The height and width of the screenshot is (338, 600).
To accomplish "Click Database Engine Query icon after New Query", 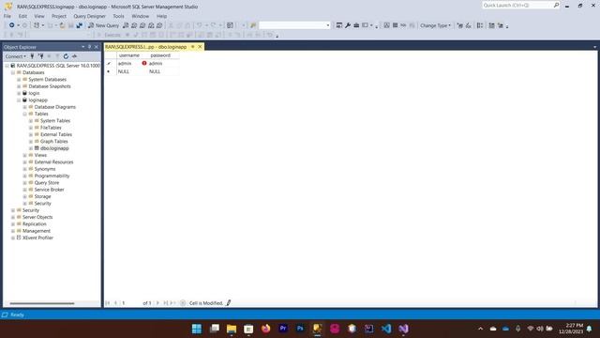I will coord(126,25).
